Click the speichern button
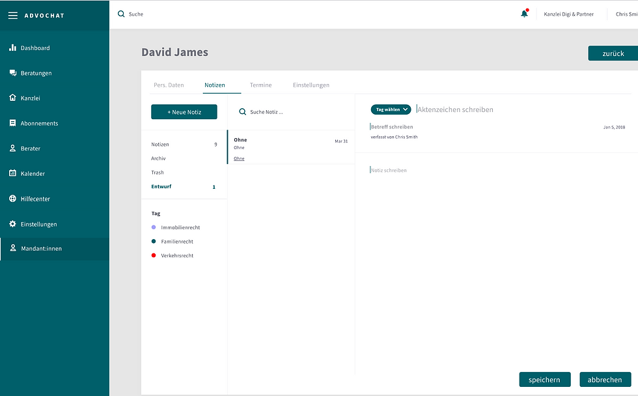This screenshot has height=396, width=638. [x=544, y=380]
